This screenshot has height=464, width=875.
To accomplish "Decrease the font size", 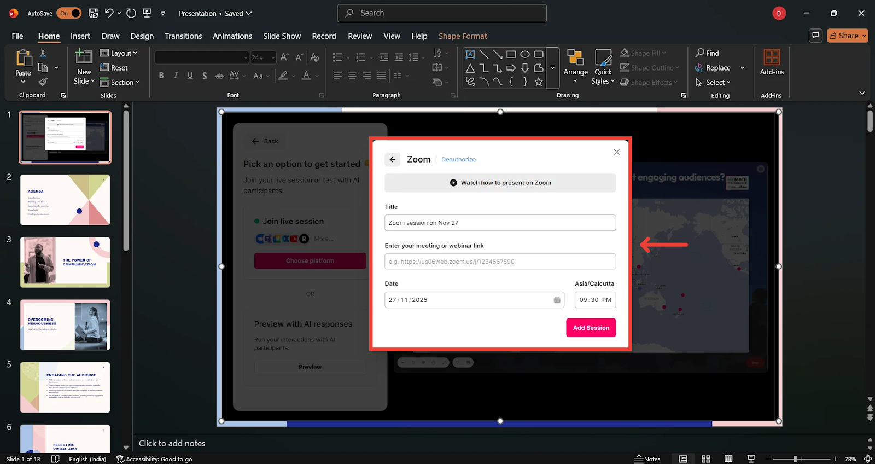I will point(299,57).
